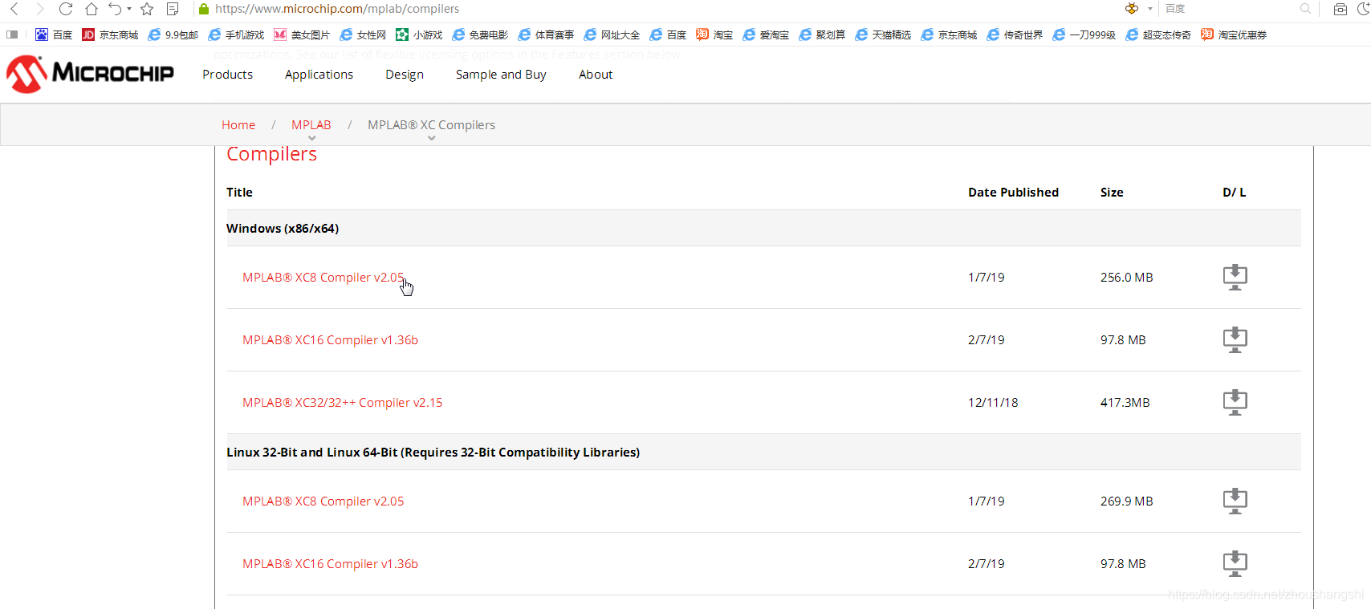Screen dimensions: 1371x609
Task: Open Windows MPLAB XC16 Compiler v1.36b link
Action: (330, 339)
